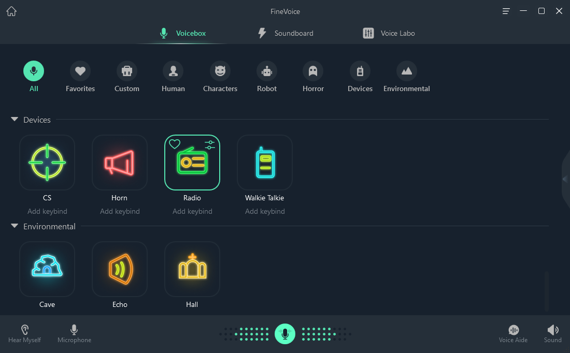Screen dimensions: 570x353
Task: Open Radio effect adjustment settings
Action: [x=210, y=144]
